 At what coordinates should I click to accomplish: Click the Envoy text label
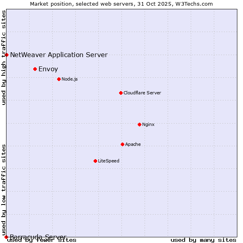(x=48, y=69)
